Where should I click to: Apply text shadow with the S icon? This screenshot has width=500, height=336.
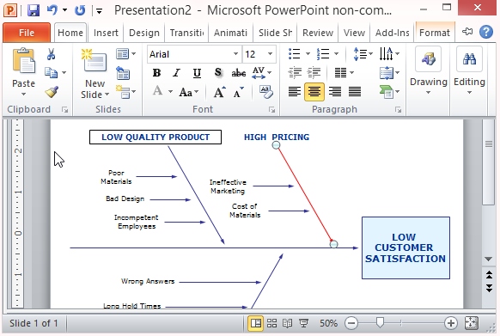pyautogui.click(x=218, y=72)
